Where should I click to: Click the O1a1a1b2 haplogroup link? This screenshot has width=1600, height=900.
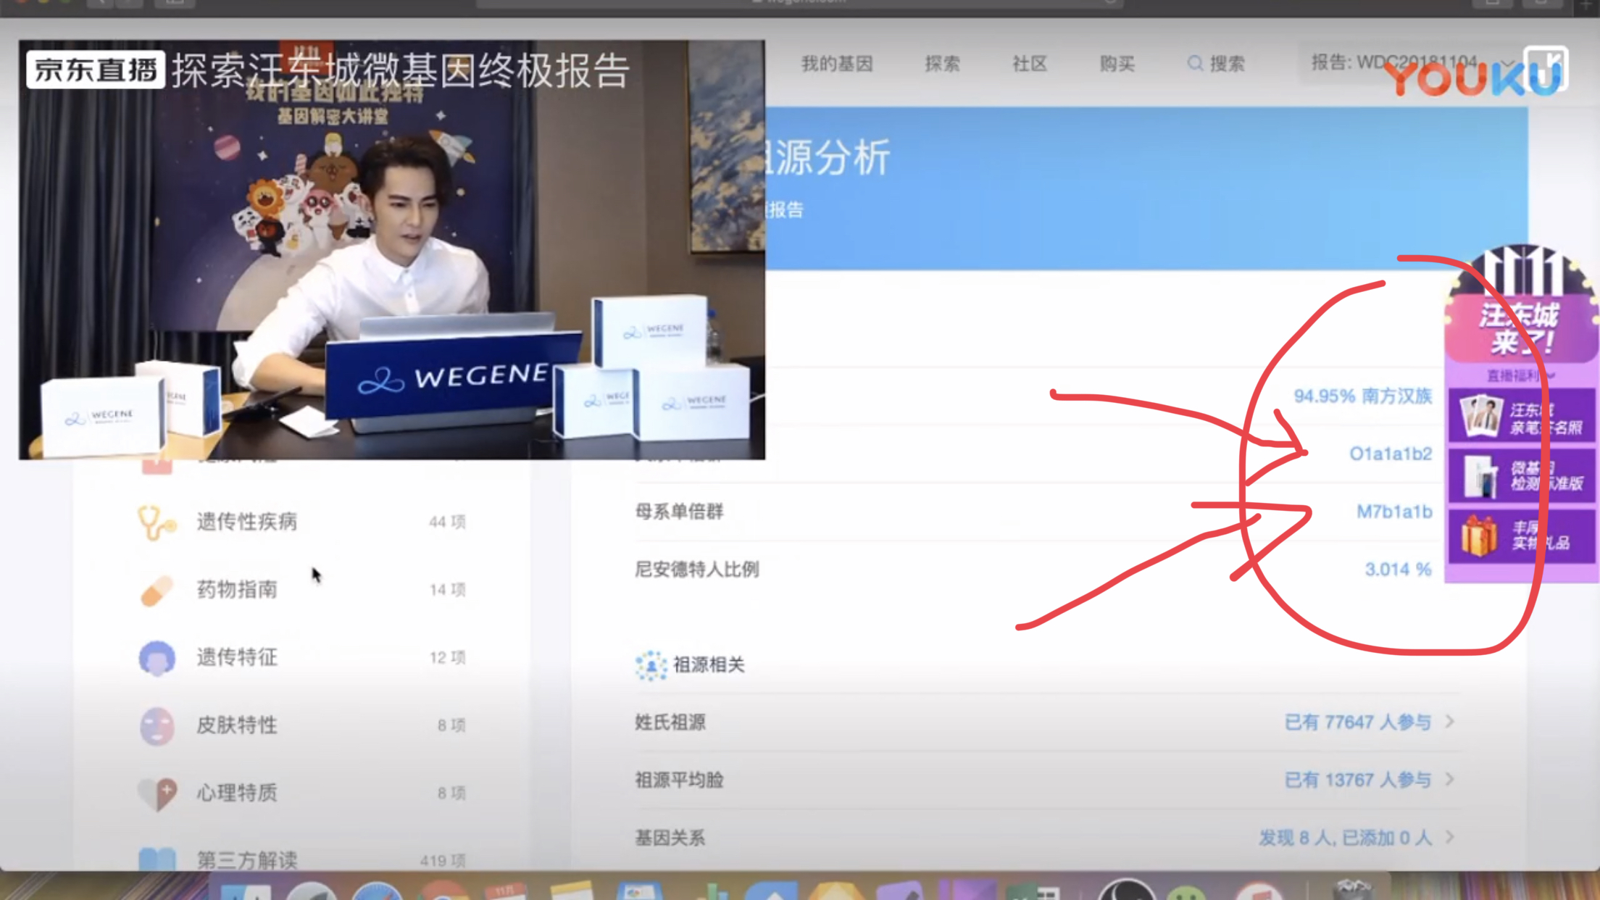click(1390, 454)
